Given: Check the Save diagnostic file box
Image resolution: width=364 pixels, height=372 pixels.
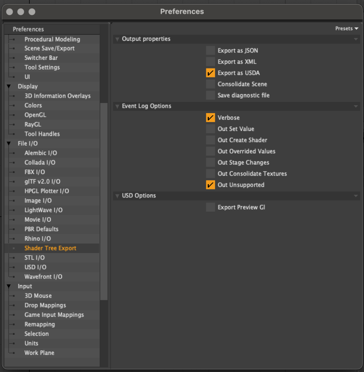Looking at the screenshot, I should pyautogui.click(x=211, y=95).
